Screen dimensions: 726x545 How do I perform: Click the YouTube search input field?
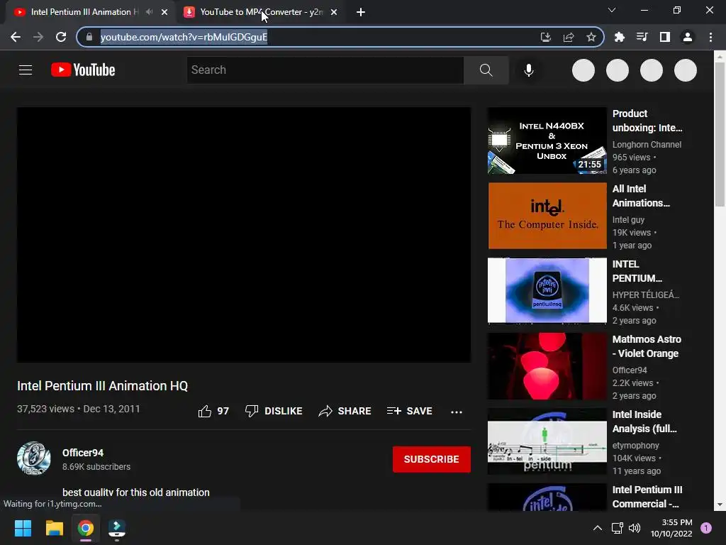coord(325,70)
